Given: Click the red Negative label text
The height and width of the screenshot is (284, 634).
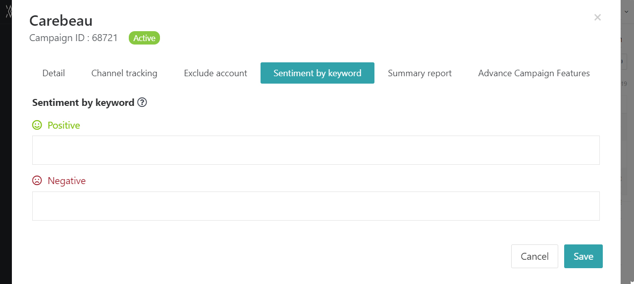Looking at the screenshot, I should click(66, 181).
